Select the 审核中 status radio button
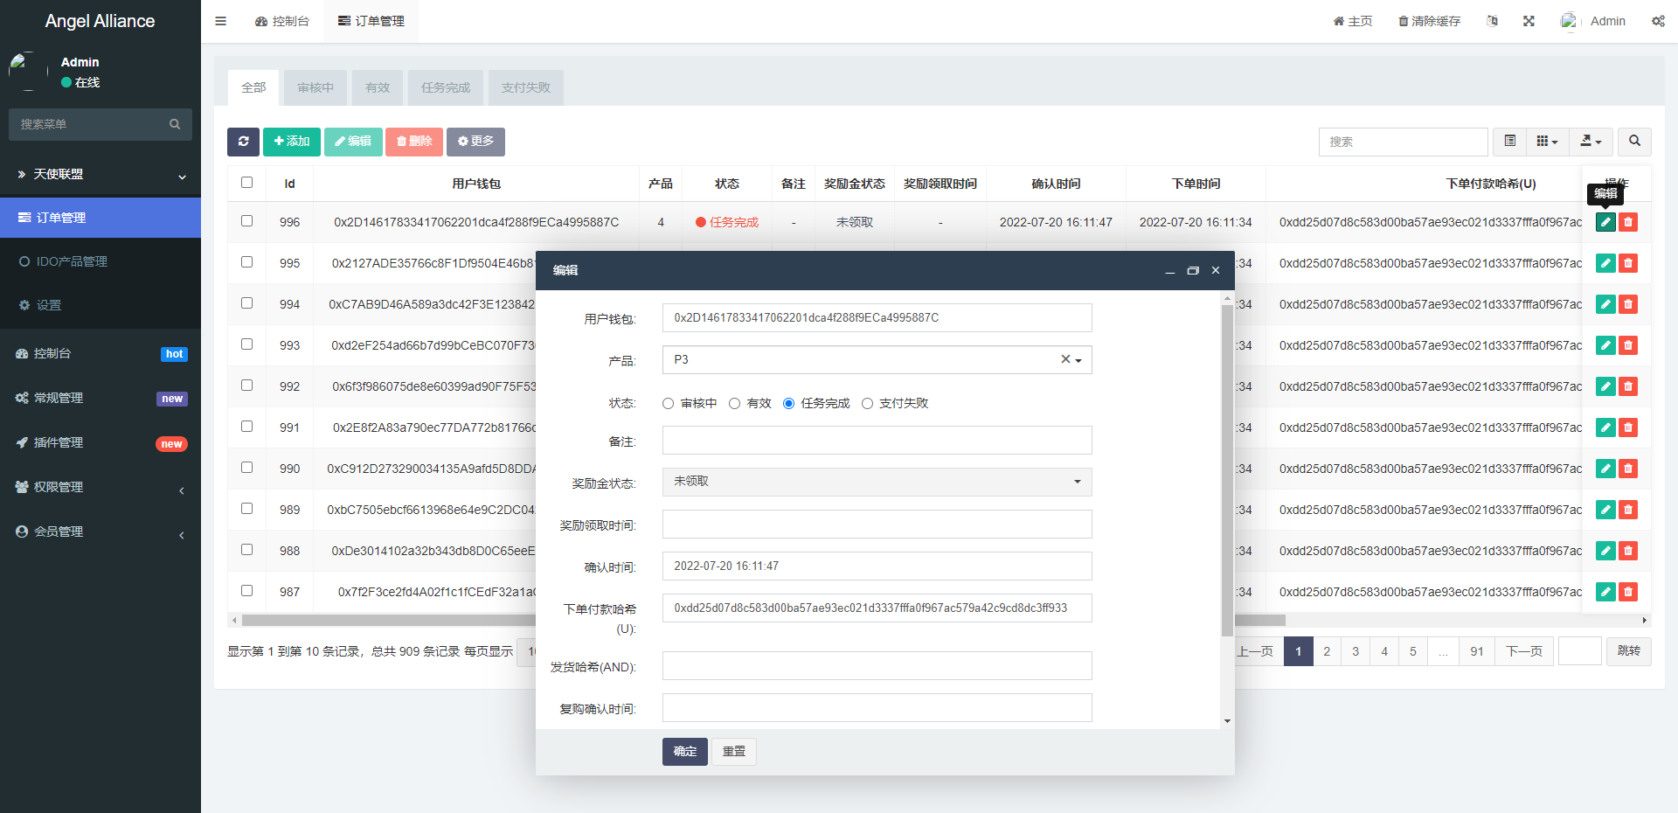 [669, 404]
